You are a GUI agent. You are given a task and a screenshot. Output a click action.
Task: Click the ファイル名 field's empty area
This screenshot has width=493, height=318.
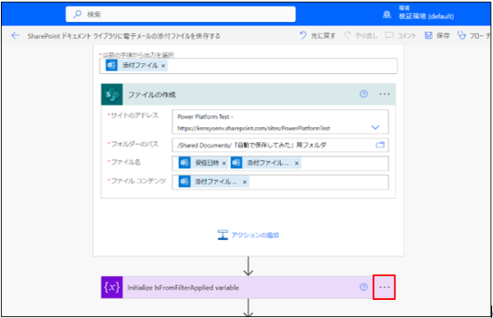(344, 163)
